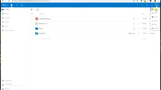
Task: Select checkbox for Nextcloud Manual.pdf
Action: tap(32, 19)
